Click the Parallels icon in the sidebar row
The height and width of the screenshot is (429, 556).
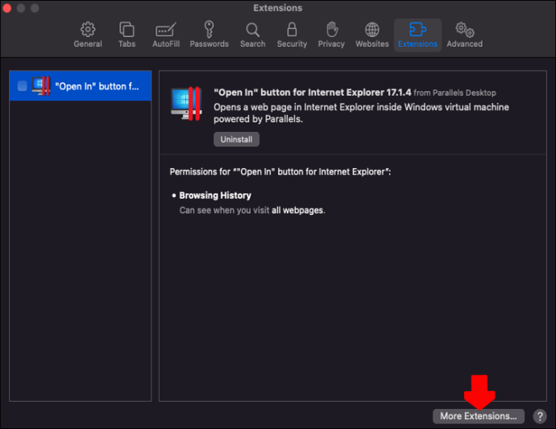pyautogui.click(x=41, y=86)
